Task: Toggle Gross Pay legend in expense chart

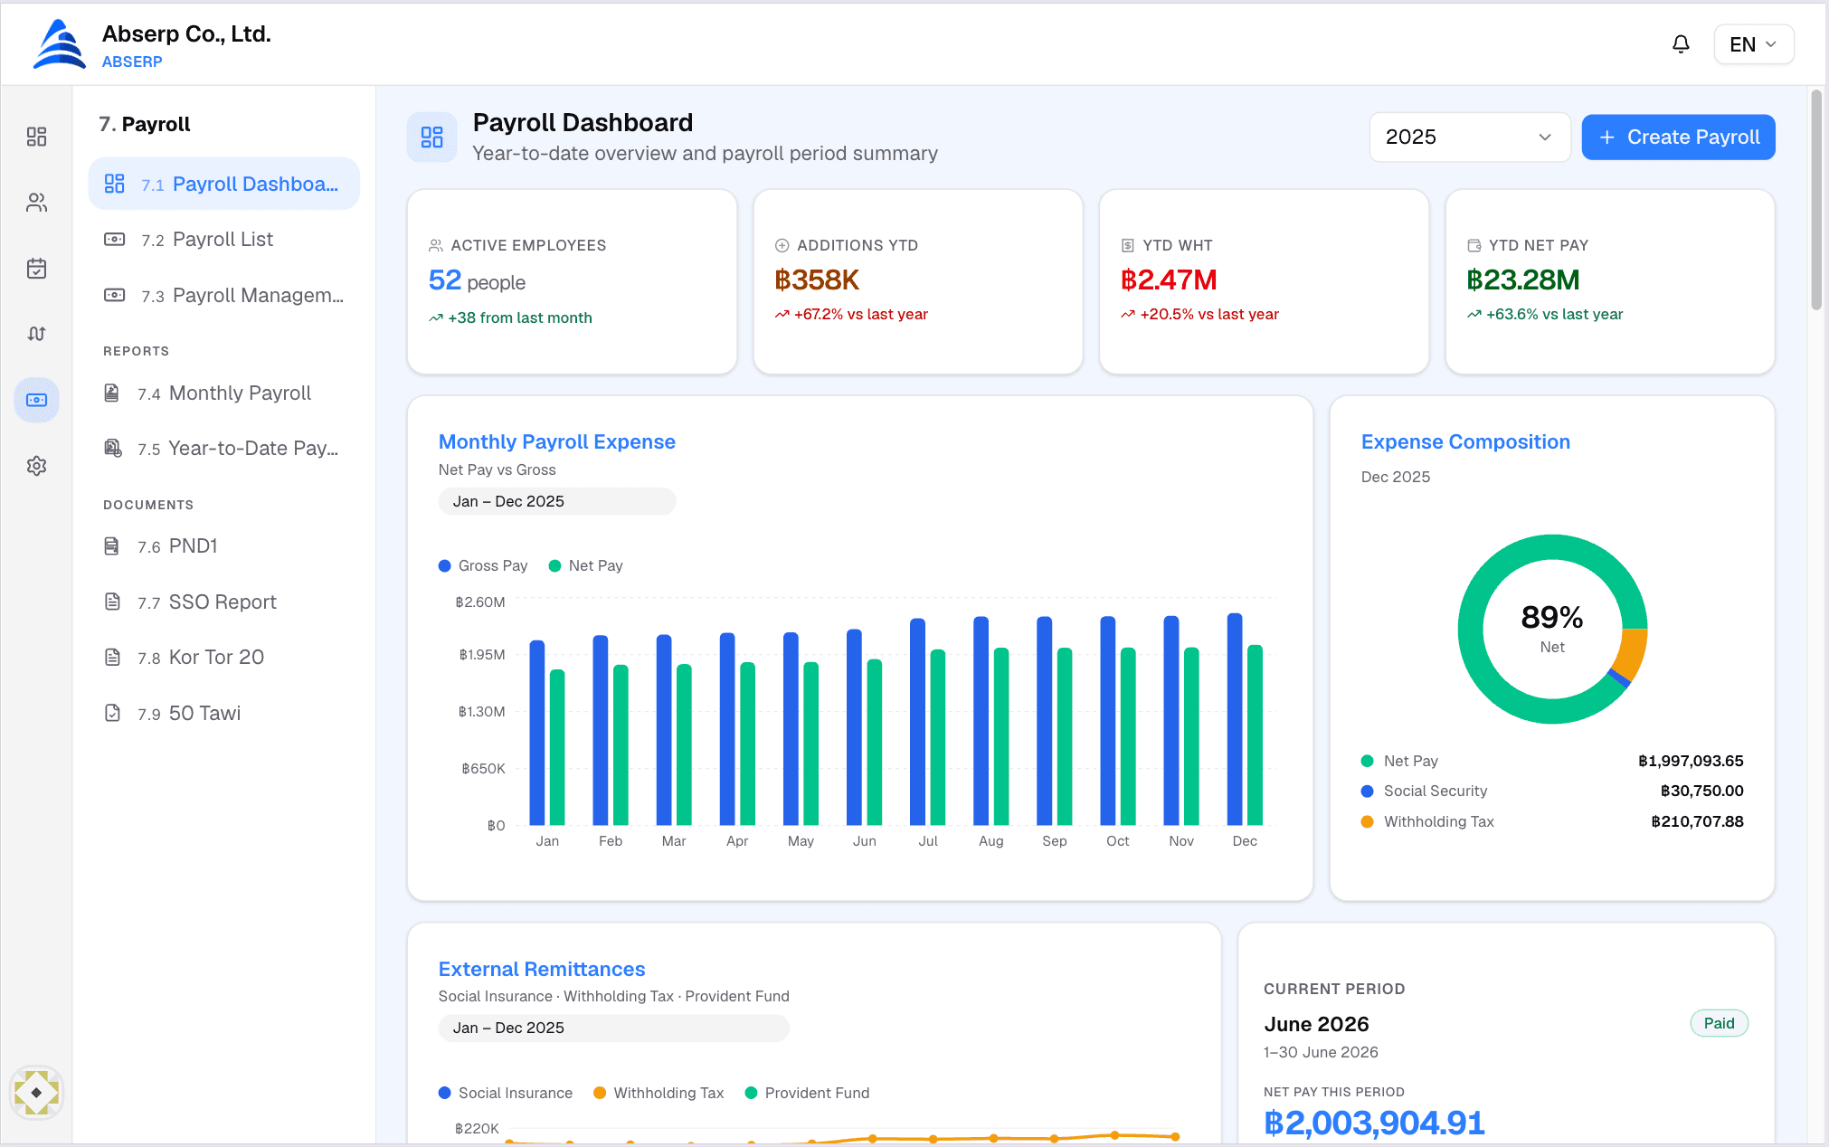Action: pyautogui.click(x=483, y=565)
